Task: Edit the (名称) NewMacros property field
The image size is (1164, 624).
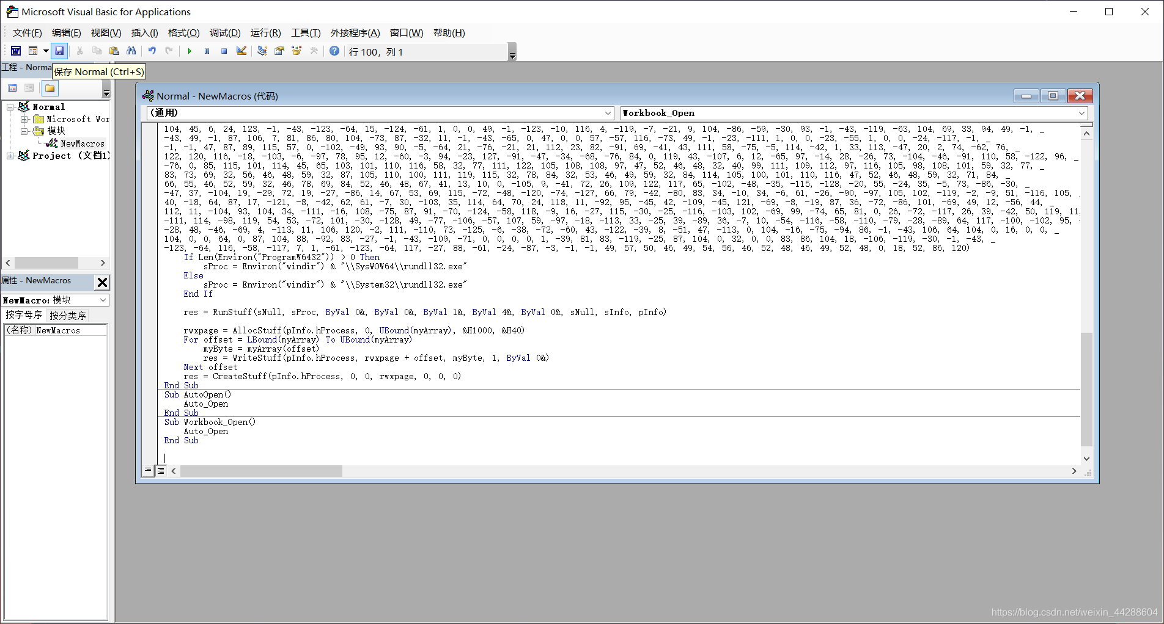Action: (71, 330)
